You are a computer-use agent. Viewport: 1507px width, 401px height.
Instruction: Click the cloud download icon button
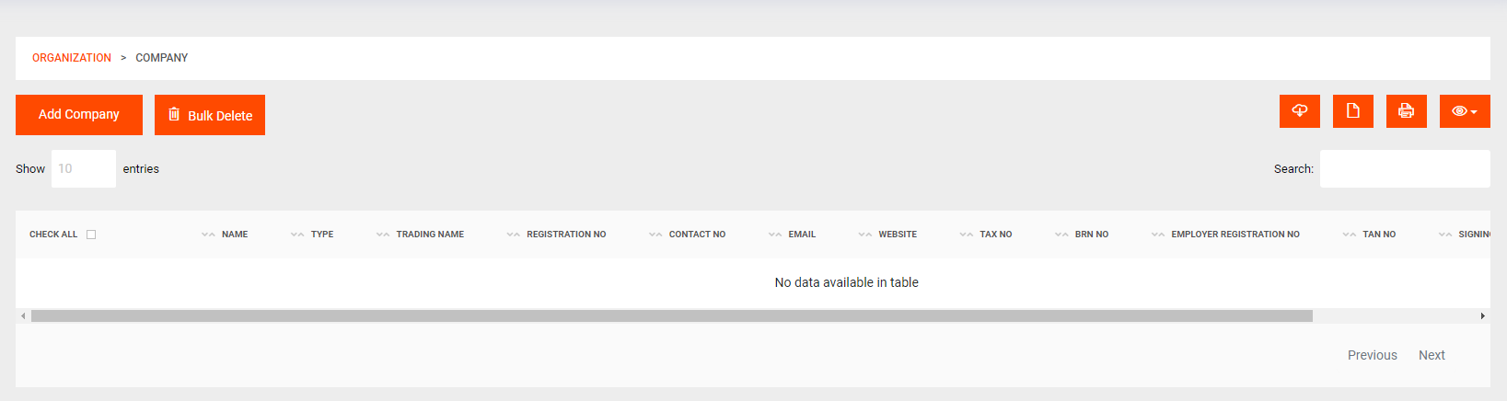tap(1299, 111)
